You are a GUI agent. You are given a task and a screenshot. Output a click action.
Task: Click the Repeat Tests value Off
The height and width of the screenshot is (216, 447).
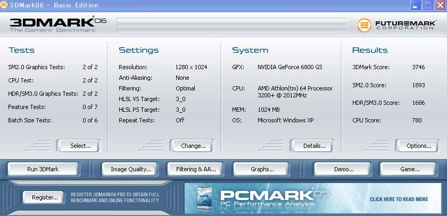[180, 120]
